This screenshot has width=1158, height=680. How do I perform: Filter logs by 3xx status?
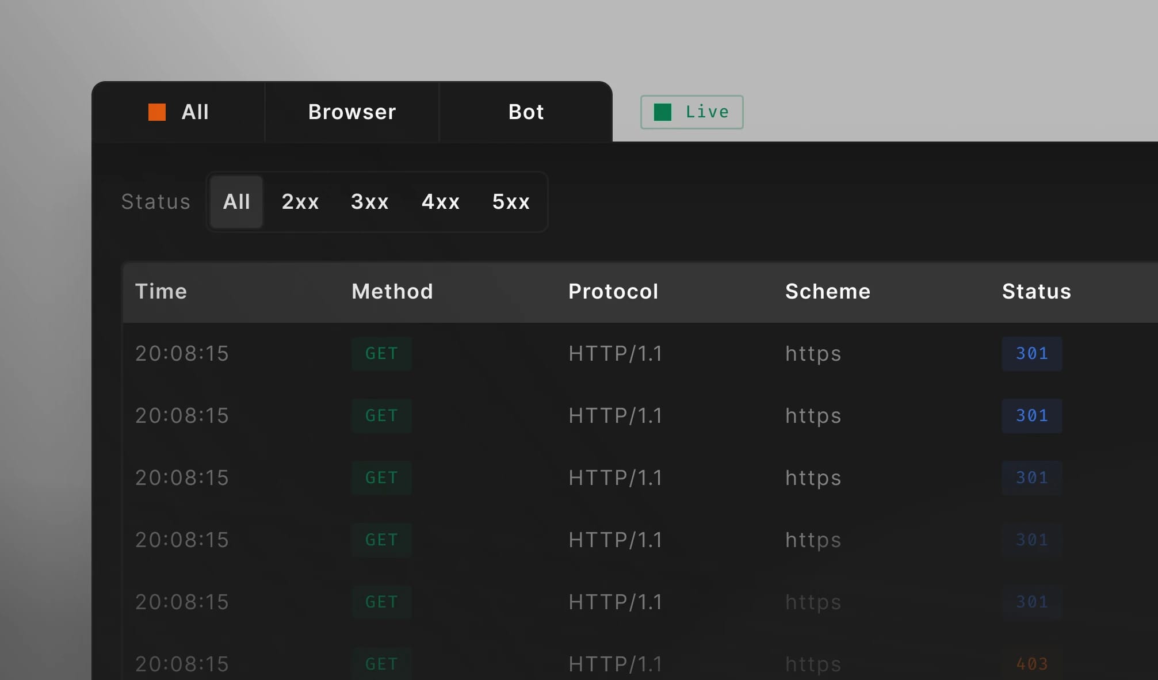[370, 202]
